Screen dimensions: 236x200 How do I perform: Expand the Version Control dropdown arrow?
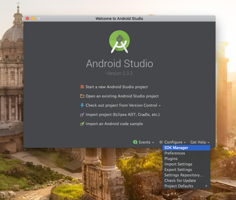point(160,106)
